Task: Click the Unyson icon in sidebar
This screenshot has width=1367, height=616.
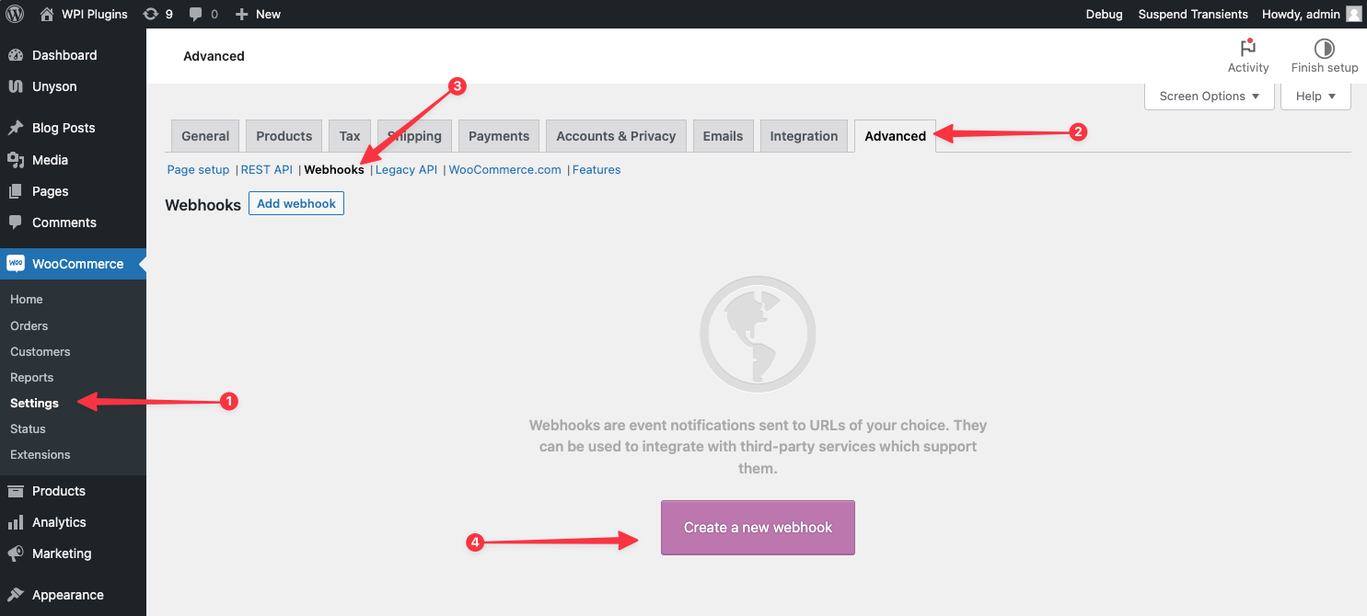Action: click(x=16, y=86)
